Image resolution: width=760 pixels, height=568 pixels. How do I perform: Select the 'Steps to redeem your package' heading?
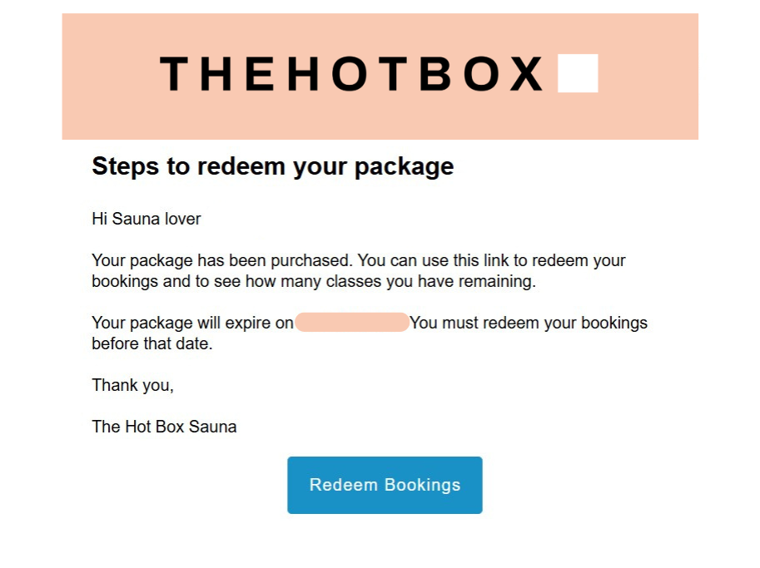point(272,166)
